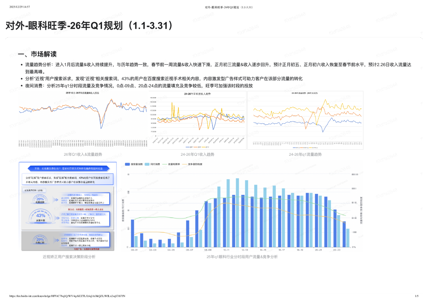Click the 近视搜索结构 label tag in infographic
The image size is (427, 303).
coord(33,190)
